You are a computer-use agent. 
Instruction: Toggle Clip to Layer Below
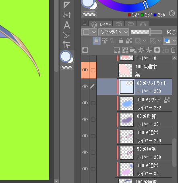pyautogui.click(x=97, y=41)
